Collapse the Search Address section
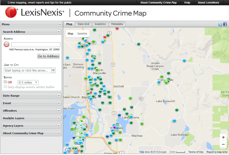Screen dimensions: 229x155 point(59,32)
